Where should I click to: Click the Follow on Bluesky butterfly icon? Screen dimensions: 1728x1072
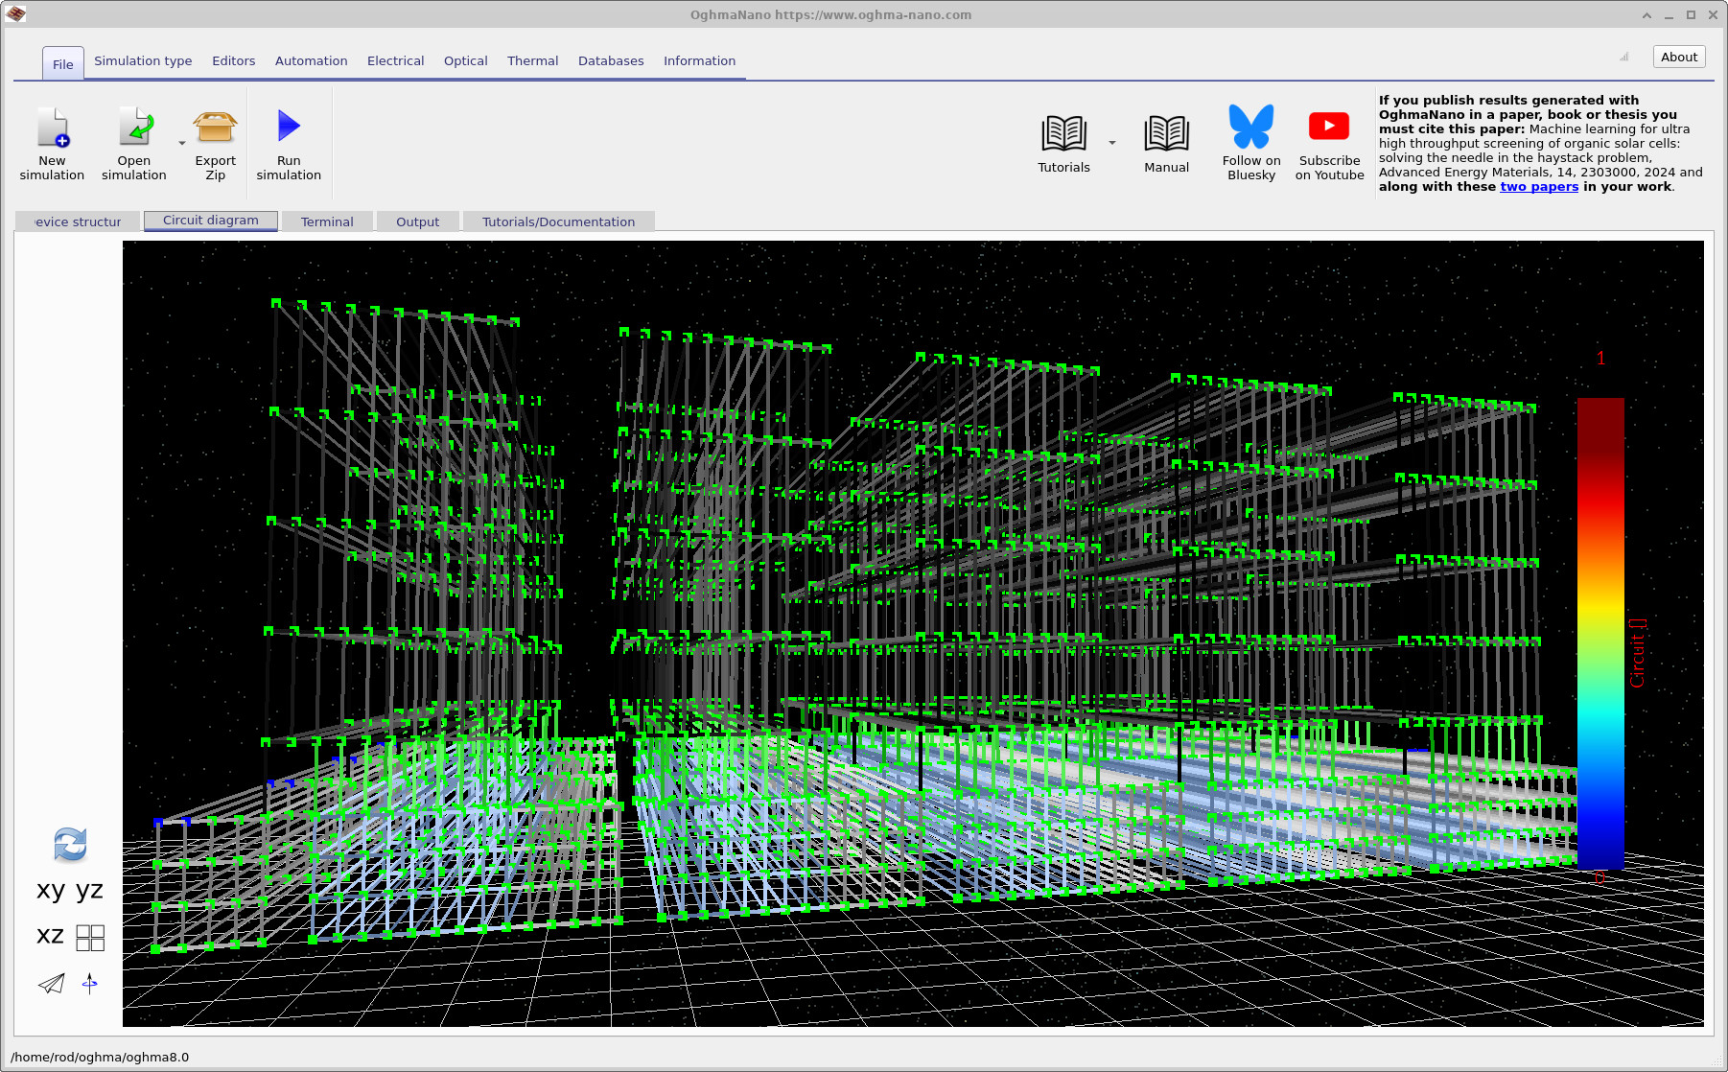coord(1250,127)
